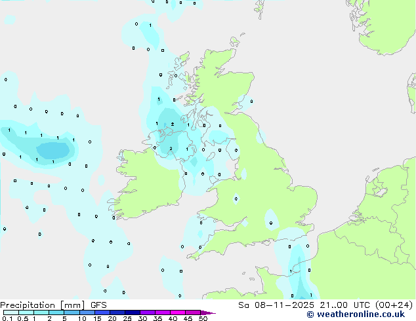The width and height of the screenshot is (416, 321).
Task: Open the weatheronline.co.uk copyright link
Action: coord(356,314)
